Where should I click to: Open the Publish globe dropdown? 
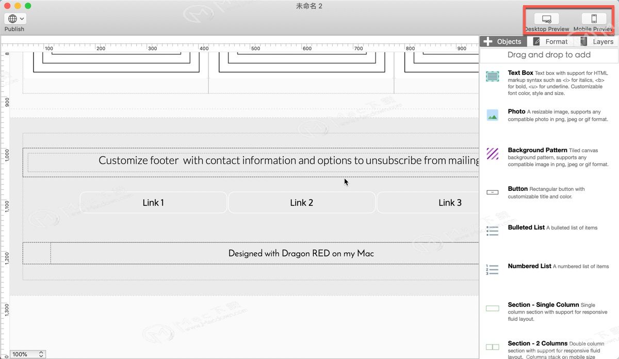[x=15, y=19]
